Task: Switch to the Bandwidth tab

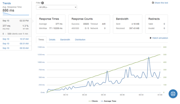Action: [x=65, y=40]
